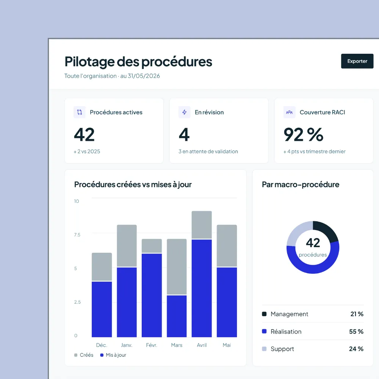Viewport: 379px width, 379px height.
Task: Click 3 en attente de validation text
Action: click(x=208, y=151)
